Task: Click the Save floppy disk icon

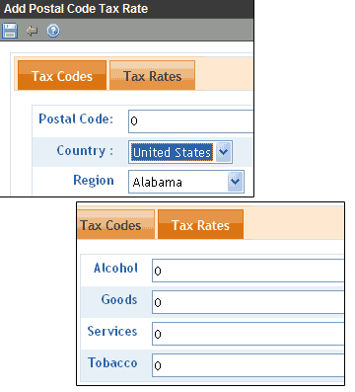Action: pos(10,31)
